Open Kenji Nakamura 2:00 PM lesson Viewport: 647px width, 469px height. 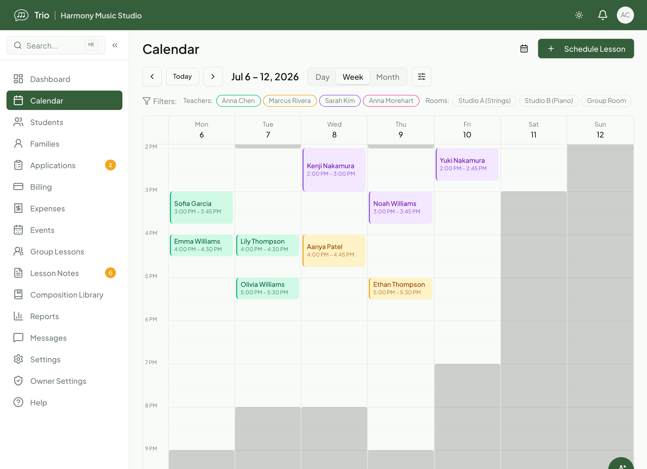pyautogui.click(x=334, y=170)
